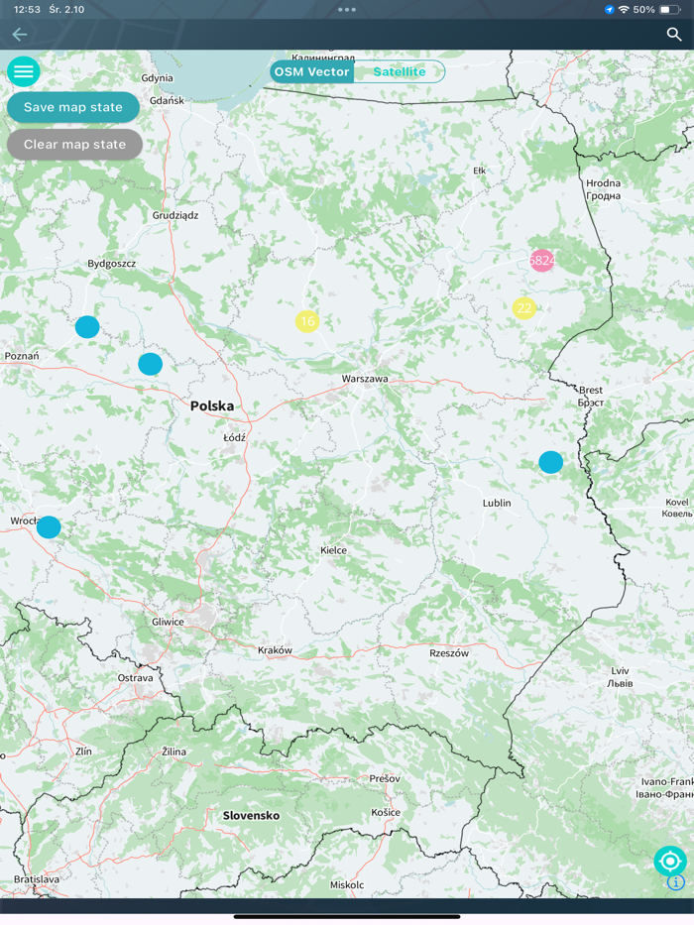Select blue marker east of Poznań
Viewport: 694px width, 925px height.
151,364
